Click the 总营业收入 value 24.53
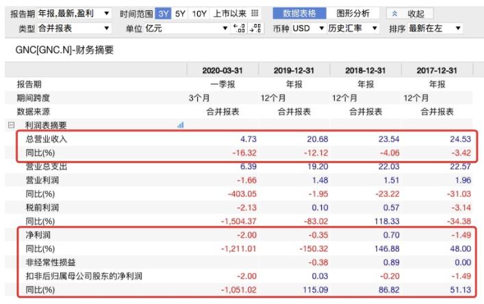484x304 pixels. pos(460,139)
